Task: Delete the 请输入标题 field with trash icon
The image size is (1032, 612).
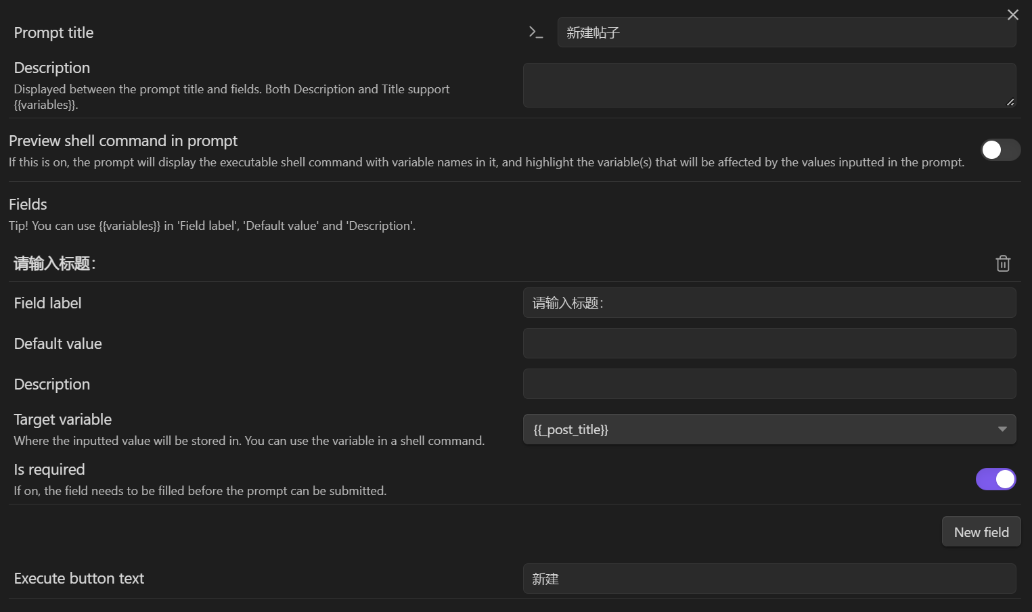Action: click(1003, 264)
